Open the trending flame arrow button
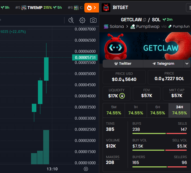The image size is (191, 173). click(92, 8)
